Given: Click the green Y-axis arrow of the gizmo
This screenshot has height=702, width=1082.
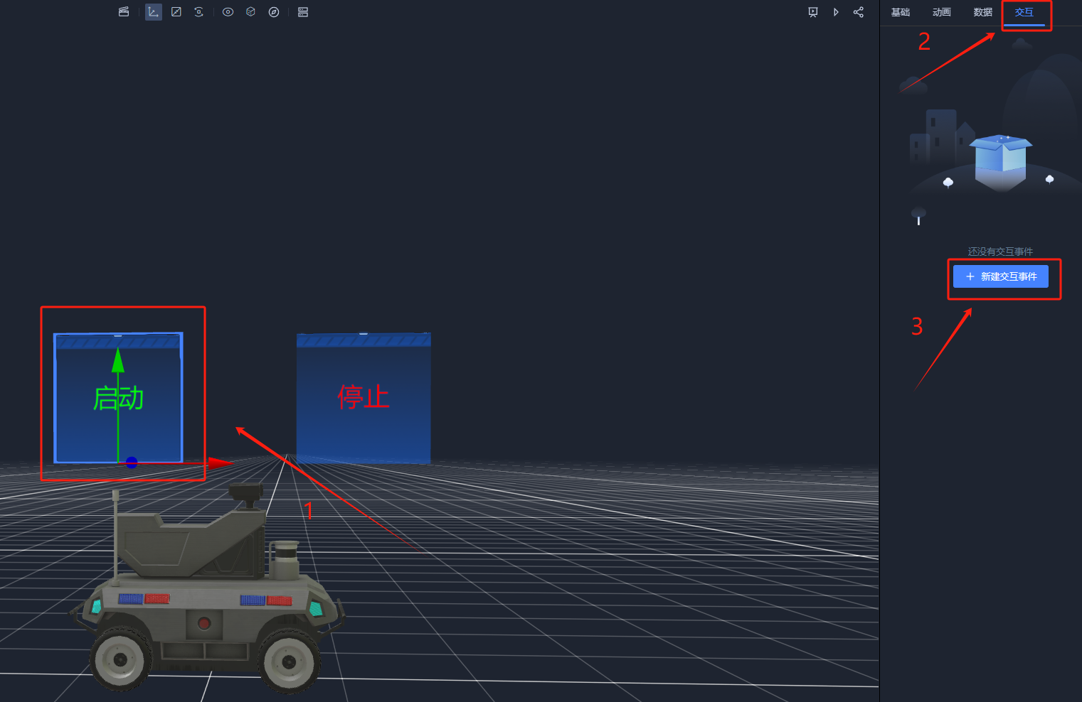Looking at the screenshot, I should pos(118,360).
